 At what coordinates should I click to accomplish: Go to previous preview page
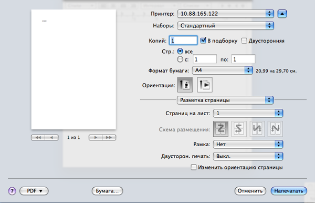coord(51,138)
